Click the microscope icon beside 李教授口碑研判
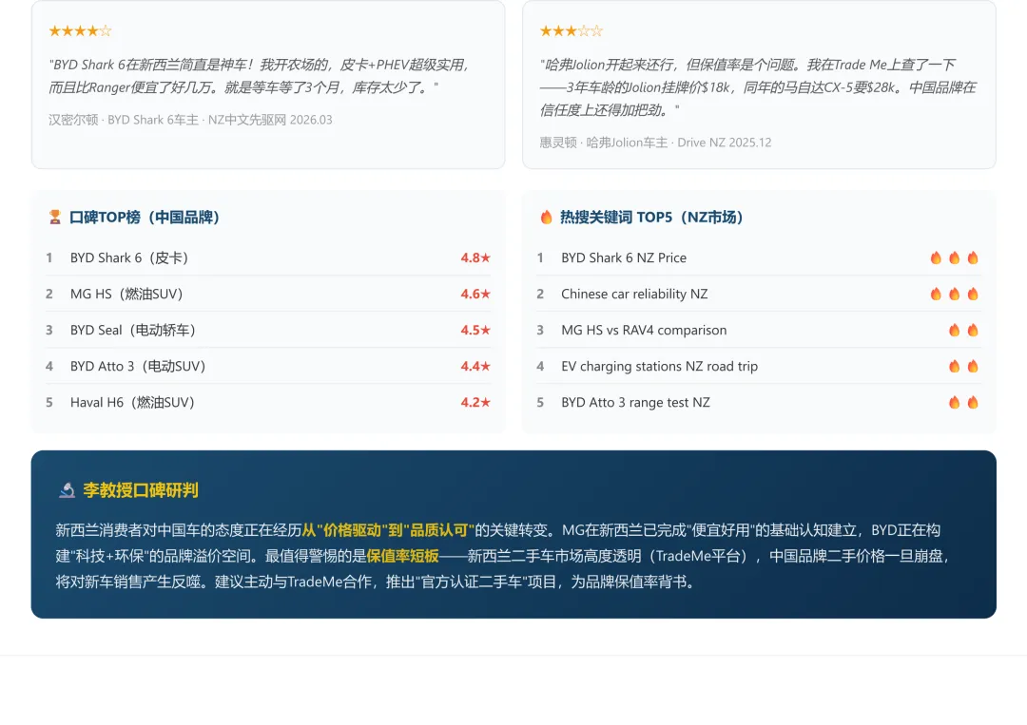This screenshot has width=1027, height=725. (67, 490)
